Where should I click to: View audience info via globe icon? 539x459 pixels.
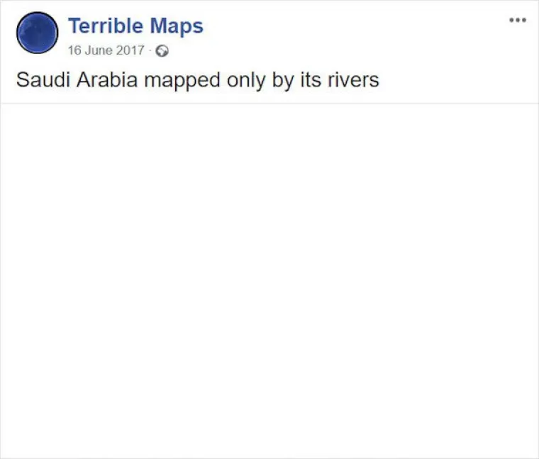tap(162, 51)
